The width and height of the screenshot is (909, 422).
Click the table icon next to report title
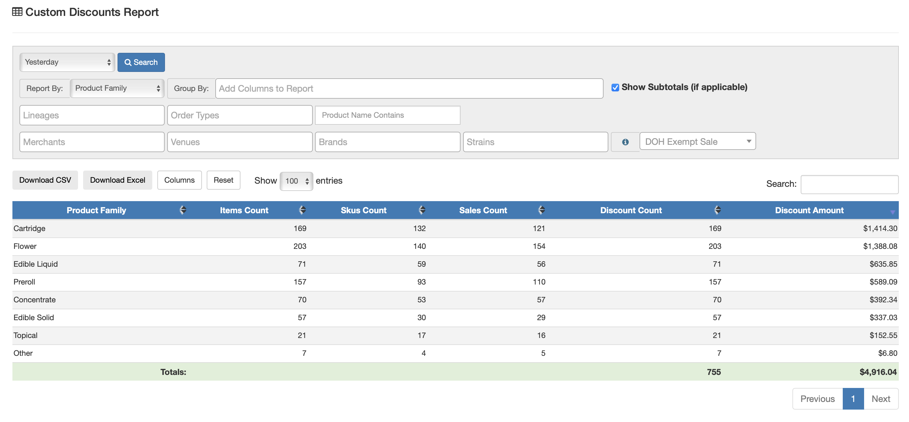[17, 12]
